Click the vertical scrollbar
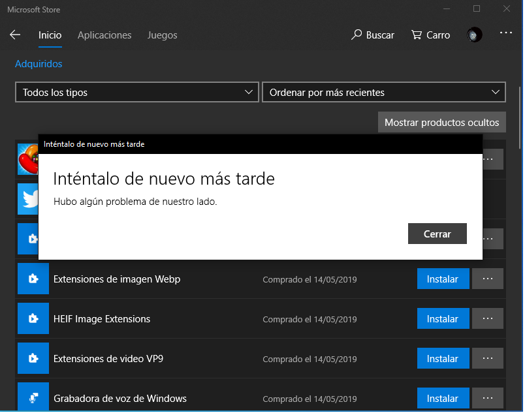525x413 pixels. click(520, 117)
